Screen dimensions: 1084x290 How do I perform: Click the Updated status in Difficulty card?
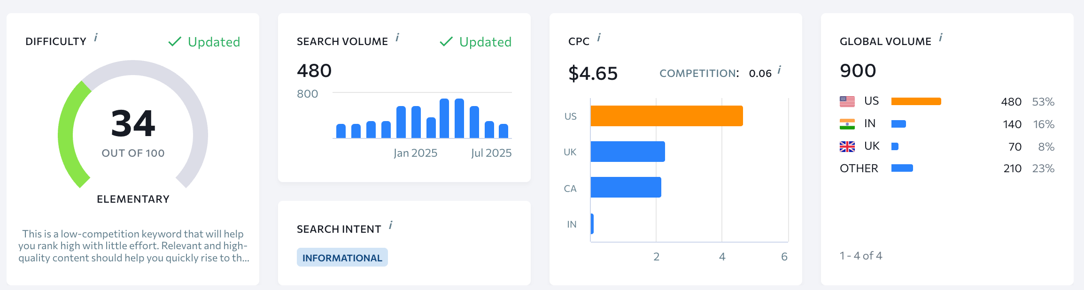click(204, 42)
